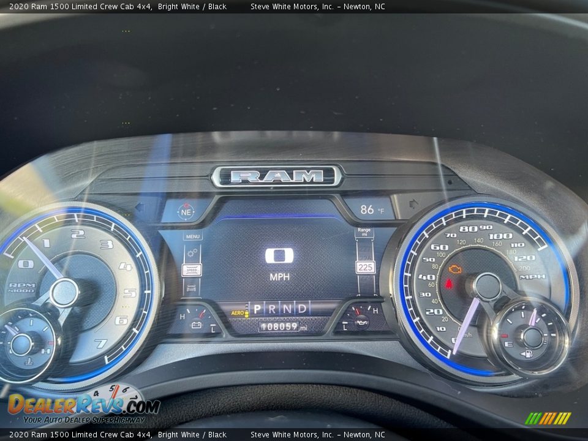This screenshot has width=588, height=441.
Task: Click the 60 mark on the speedometer
Action: (x=439, y=247)
